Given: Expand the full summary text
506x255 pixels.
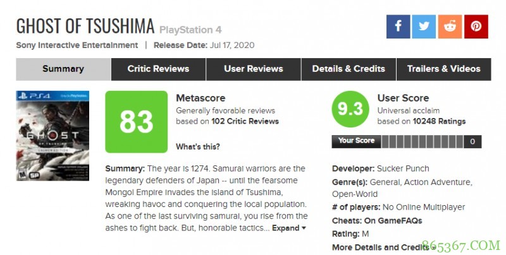Looking at the screenshot, I should pyautogui.click(x=289, y=228).
